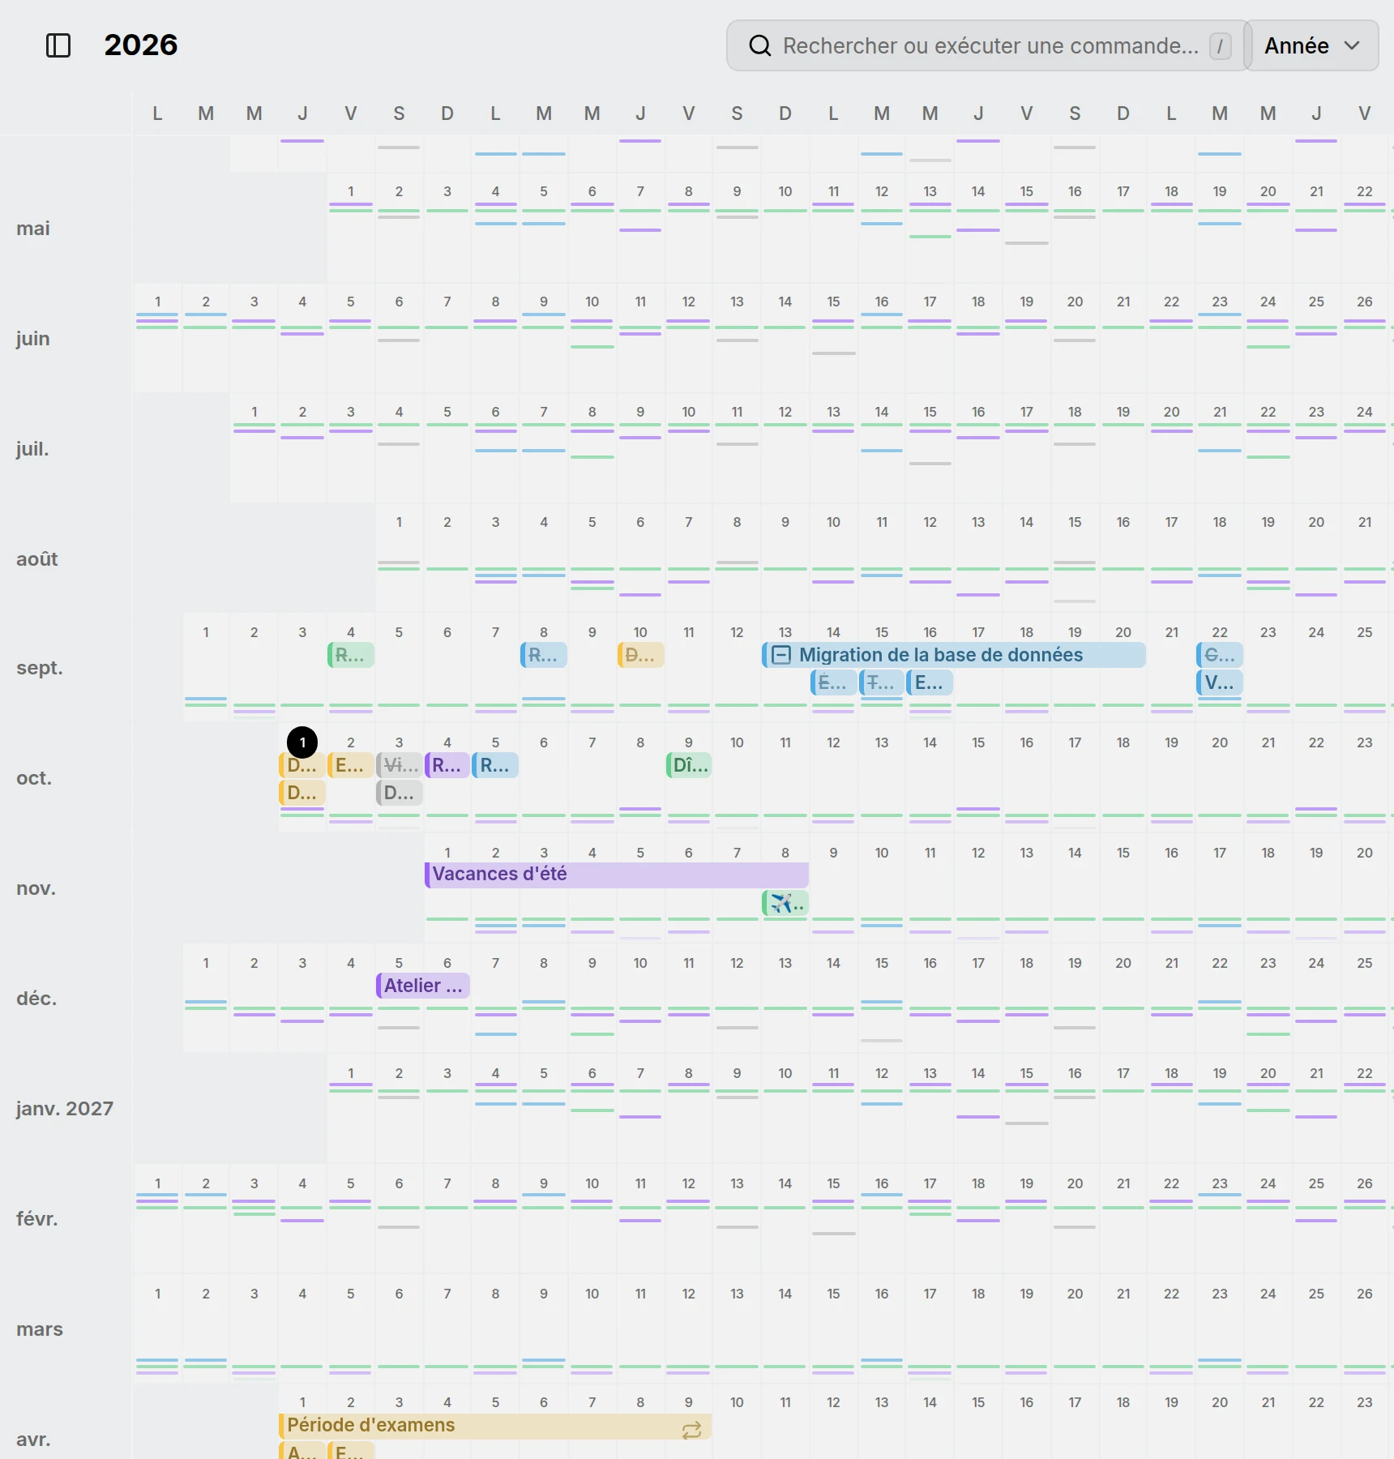Click the 2026 year title
The width and height of the screenshot is (1394, 1459).
[x=141, y=45]
